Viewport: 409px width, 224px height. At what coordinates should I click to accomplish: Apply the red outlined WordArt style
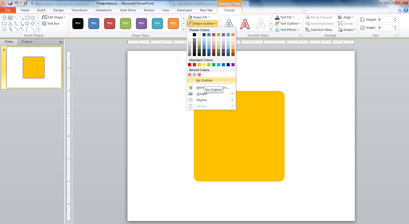pyautogui.click(x=245, y=24)
